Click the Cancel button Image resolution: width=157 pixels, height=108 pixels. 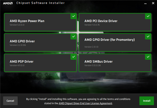pos(10,101)
